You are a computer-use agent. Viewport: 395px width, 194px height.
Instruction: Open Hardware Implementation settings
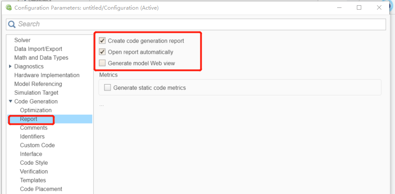point(47,75)
